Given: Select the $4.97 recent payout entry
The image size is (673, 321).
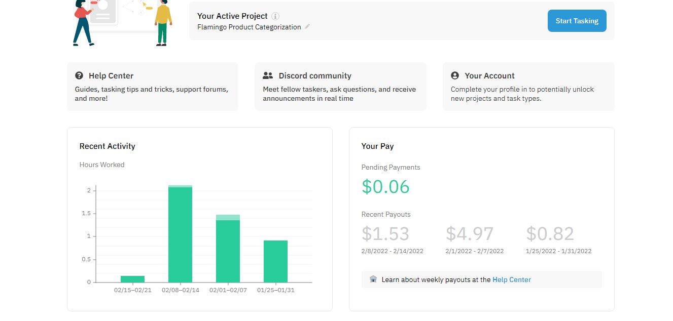Looking at the screenshot, I should click(469, 233).
